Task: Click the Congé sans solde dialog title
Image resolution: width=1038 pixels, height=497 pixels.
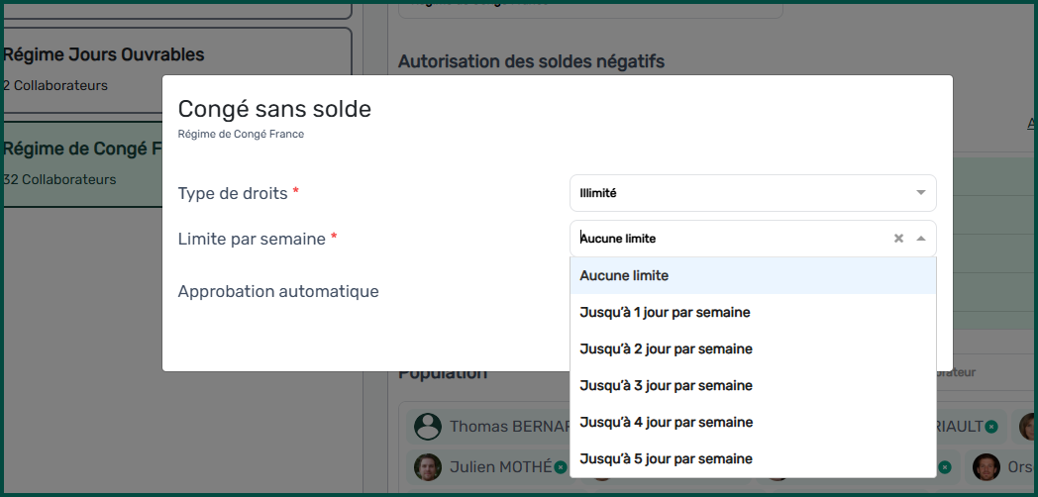Action: pyautogui.click(x=274, y=109)
